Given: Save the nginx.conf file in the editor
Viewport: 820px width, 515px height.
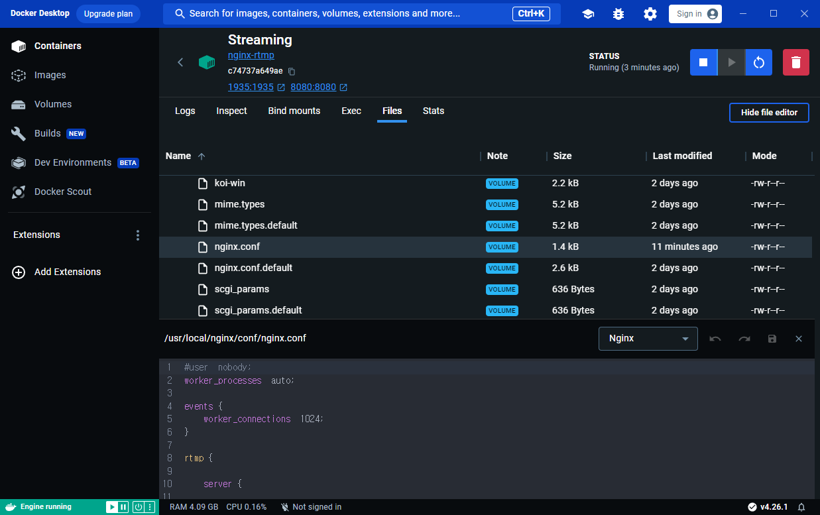Looking at the screenshot, I should (x=772, y=339).
